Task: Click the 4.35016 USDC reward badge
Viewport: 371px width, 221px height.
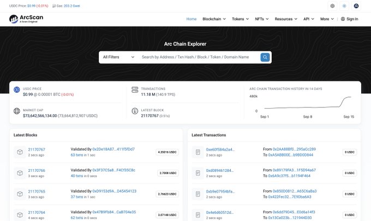Action: click(167, 152)
